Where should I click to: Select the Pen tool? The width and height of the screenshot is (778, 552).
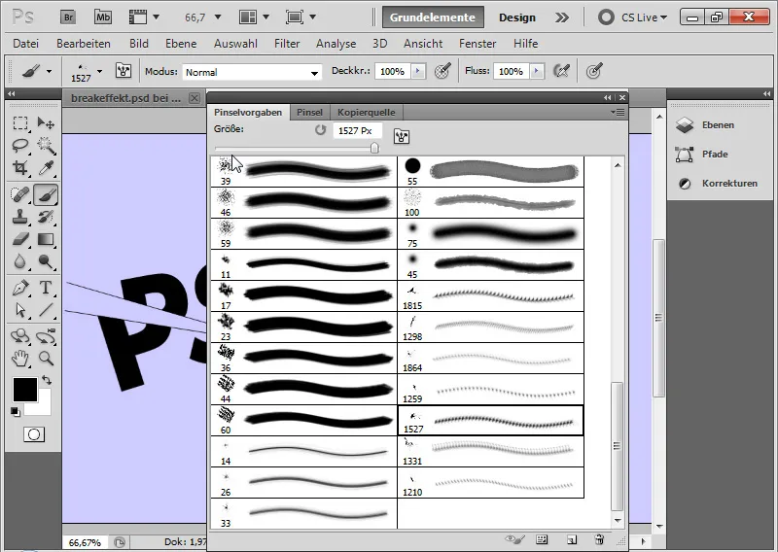click(20, 288)
